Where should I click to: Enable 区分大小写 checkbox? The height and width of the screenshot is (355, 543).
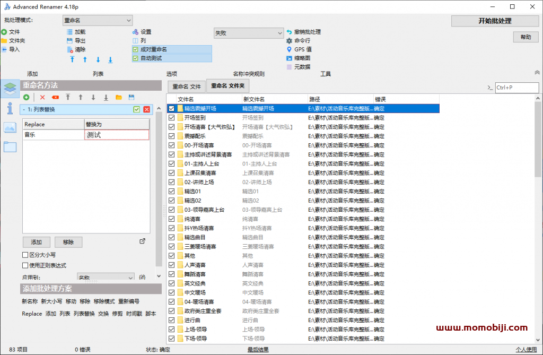[25, 255]
